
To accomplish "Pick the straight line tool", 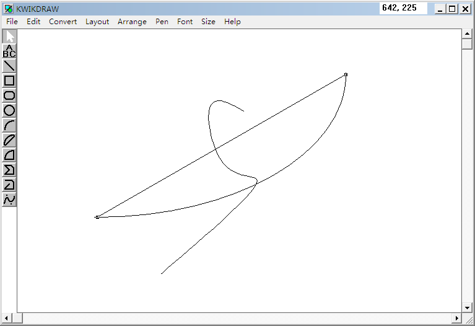I will click(9, 66).
